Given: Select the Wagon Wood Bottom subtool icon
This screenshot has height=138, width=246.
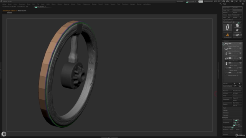Looking at the screenshot, I should click(226, 49).
